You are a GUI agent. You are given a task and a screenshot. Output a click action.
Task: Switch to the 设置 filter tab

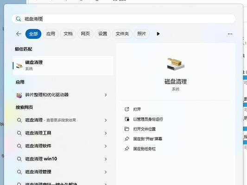(x=103, y=34)
